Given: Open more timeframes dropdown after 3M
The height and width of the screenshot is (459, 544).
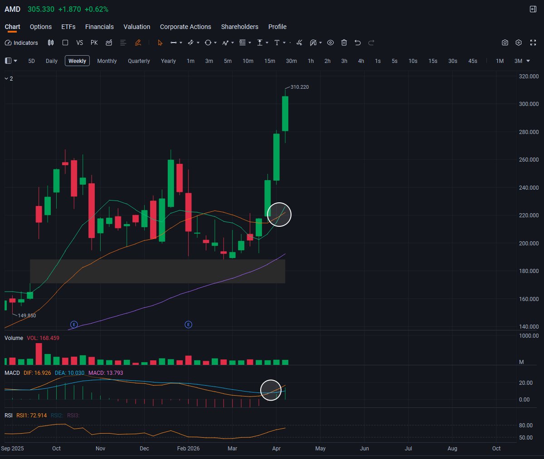Looking at the screenshot, I should tap(528, 61).
